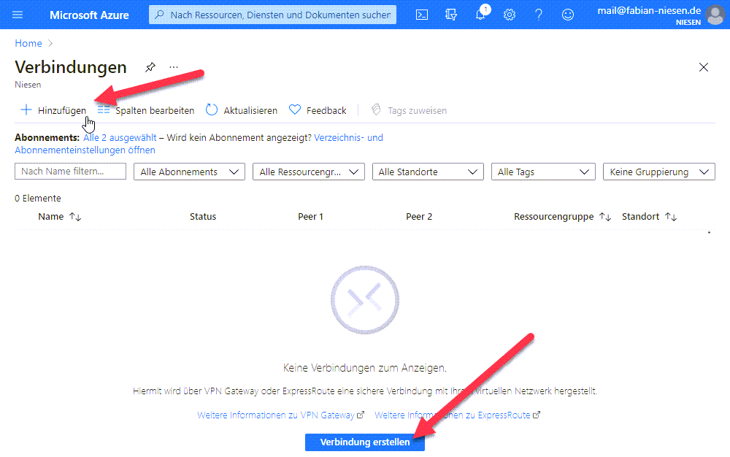Screen dimensions: 730x457
Task: Click the Verbindung erstellen button
Action: [x=365, y=442]
